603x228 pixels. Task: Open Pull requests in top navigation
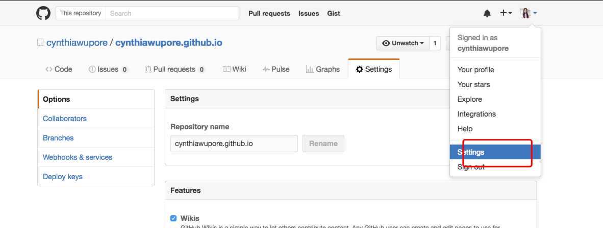(x=269, y=13)
